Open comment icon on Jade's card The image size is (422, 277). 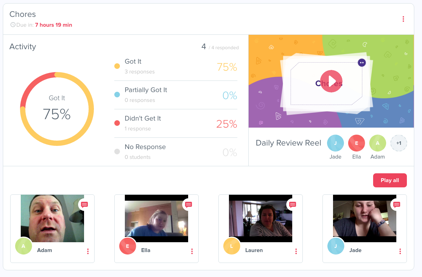tap(397, 204)
